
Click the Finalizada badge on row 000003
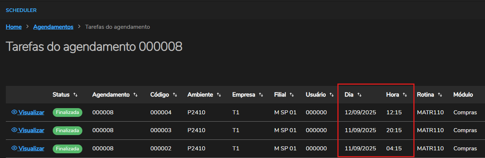click(x=67, y=130)
